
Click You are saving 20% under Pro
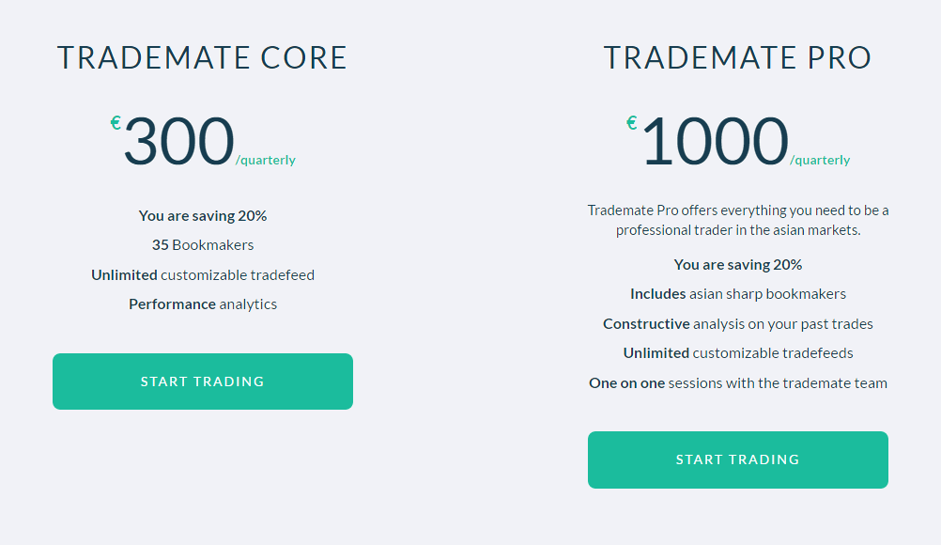(x=738, y=265)
